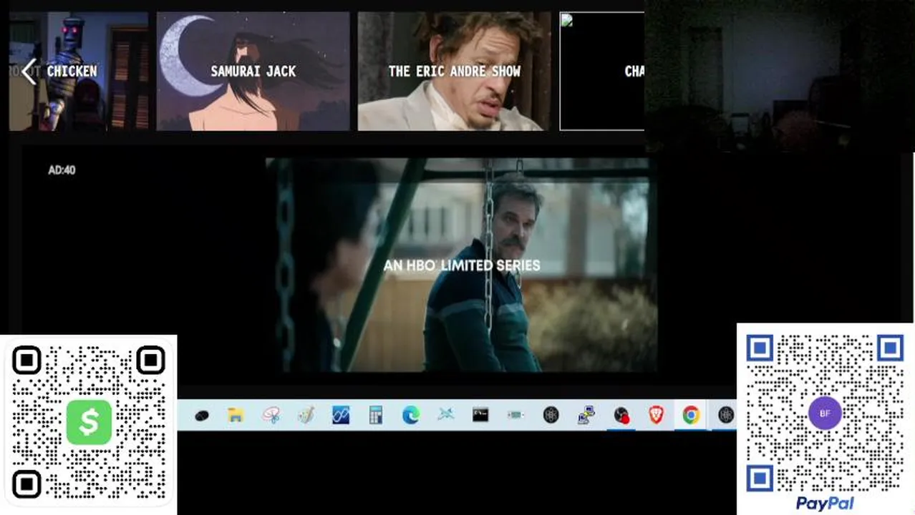Open the jet plane taskbar icon
Image resolution: width=915 pixels, height=515 pixels.
[x=446, y=415]
